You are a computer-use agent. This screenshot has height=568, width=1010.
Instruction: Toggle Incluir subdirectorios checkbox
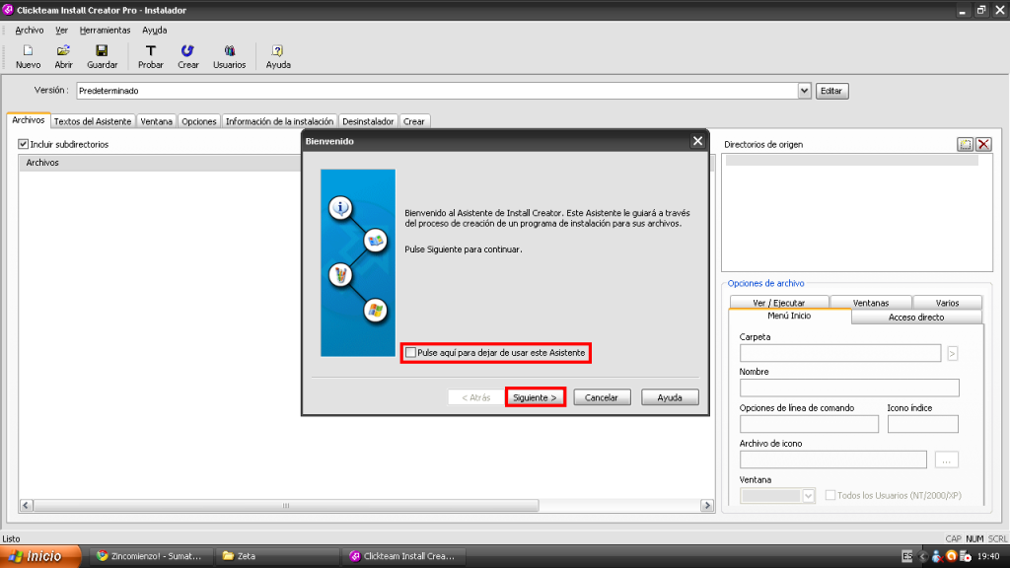[x=24, y=144]
